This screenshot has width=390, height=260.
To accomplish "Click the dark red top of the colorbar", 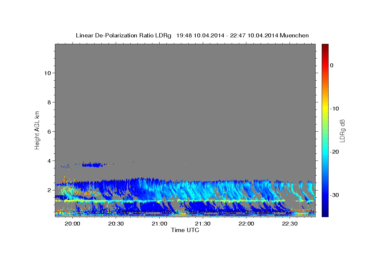I will 325,47.
